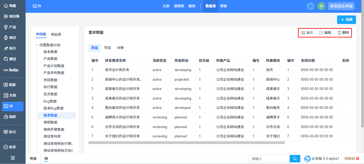This screenshot has width=364, height=164.
Task: Open the Kanban board icon in sidebar
Action: click(x=6, y=85)
